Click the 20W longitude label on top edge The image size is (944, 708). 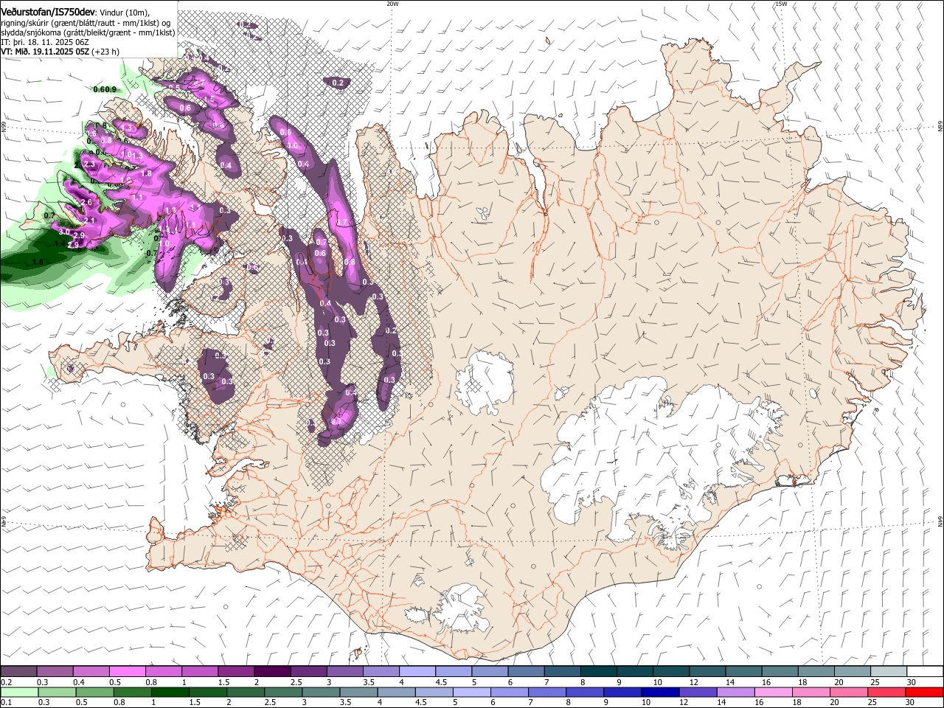(392, 3)
